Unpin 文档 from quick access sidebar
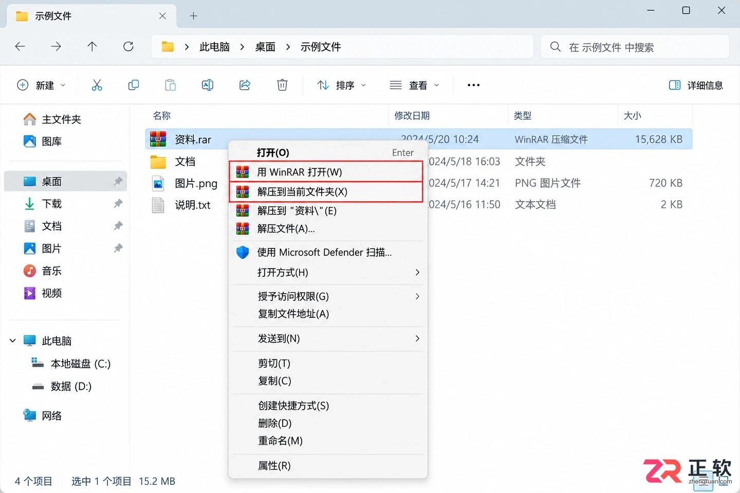 [x=118, y=226]
